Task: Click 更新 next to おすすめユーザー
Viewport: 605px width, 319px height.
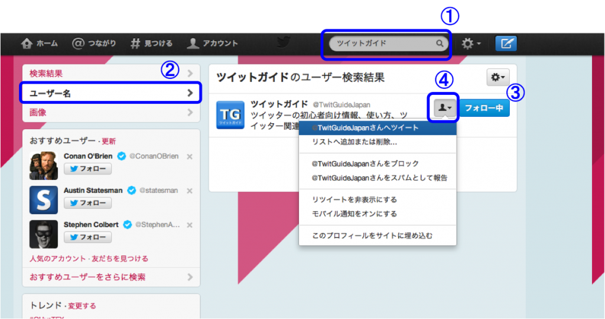Action: [109, 142]
